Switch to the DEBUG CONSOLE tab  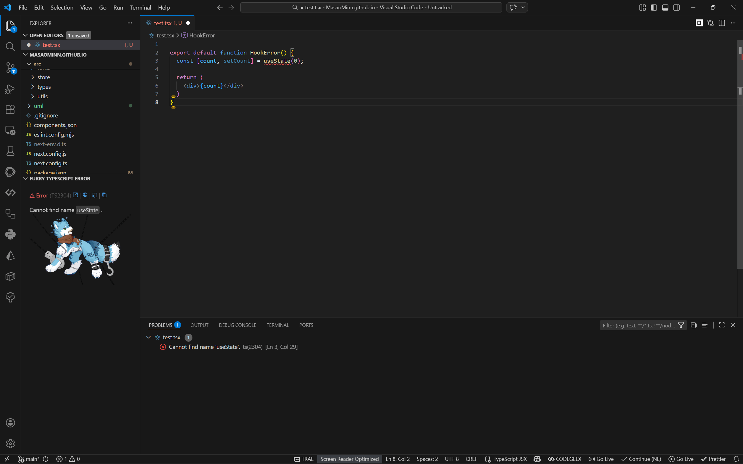(237, 325)
